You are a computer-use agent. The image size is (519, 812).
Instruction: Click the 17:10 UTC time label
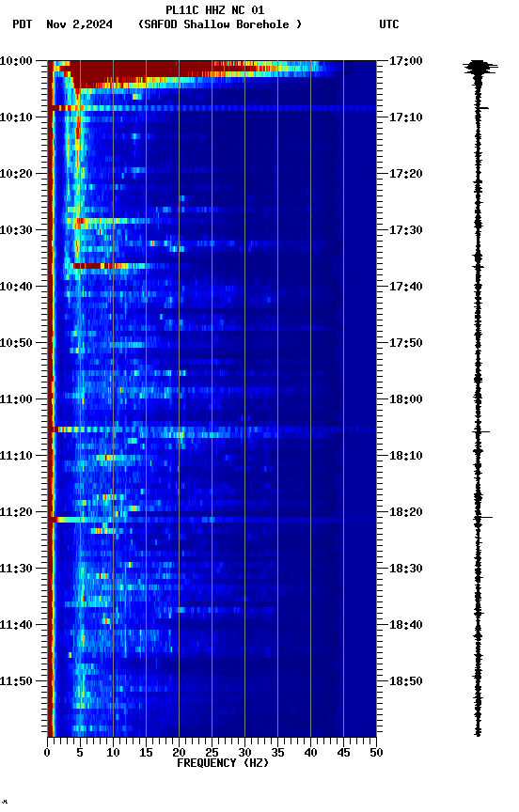406,117
